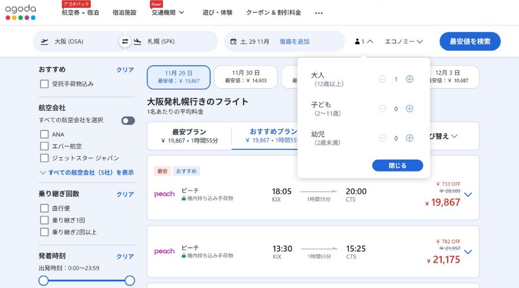Viewport: 519px width, 288px height.
Task: Open the more menu (three dots)
Action: pyautogui.click(x=319, y=13)
